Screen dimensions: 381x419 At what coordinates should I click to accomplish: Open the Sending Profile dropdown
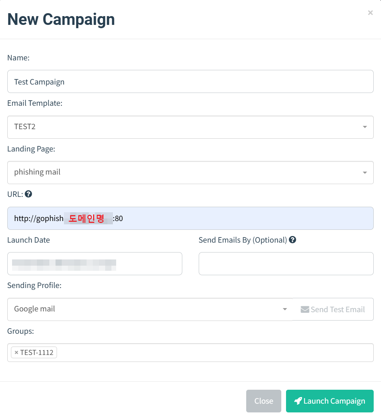tap(150, 309)
